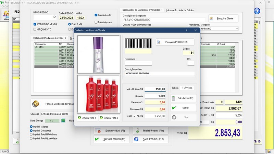
Task: Click the green icon on Ampliar Foto 1
Action: [79, 118]
